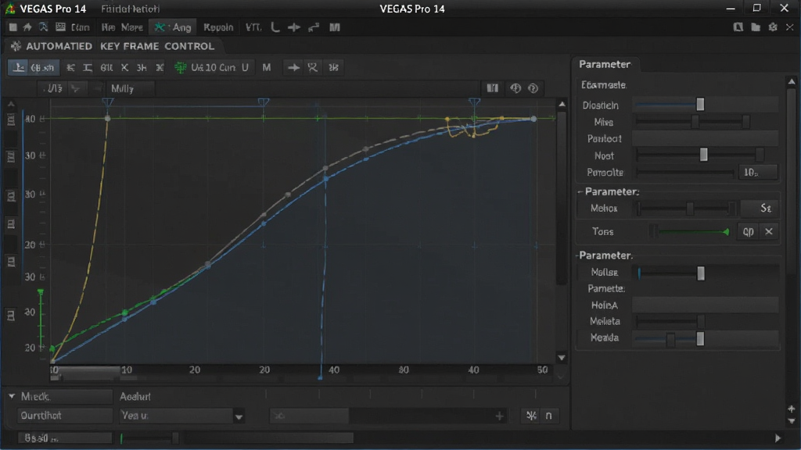Collapse the third 'Parameter.' section
The width and height of the screenshot is (801, 450).
tap(578, 255)
